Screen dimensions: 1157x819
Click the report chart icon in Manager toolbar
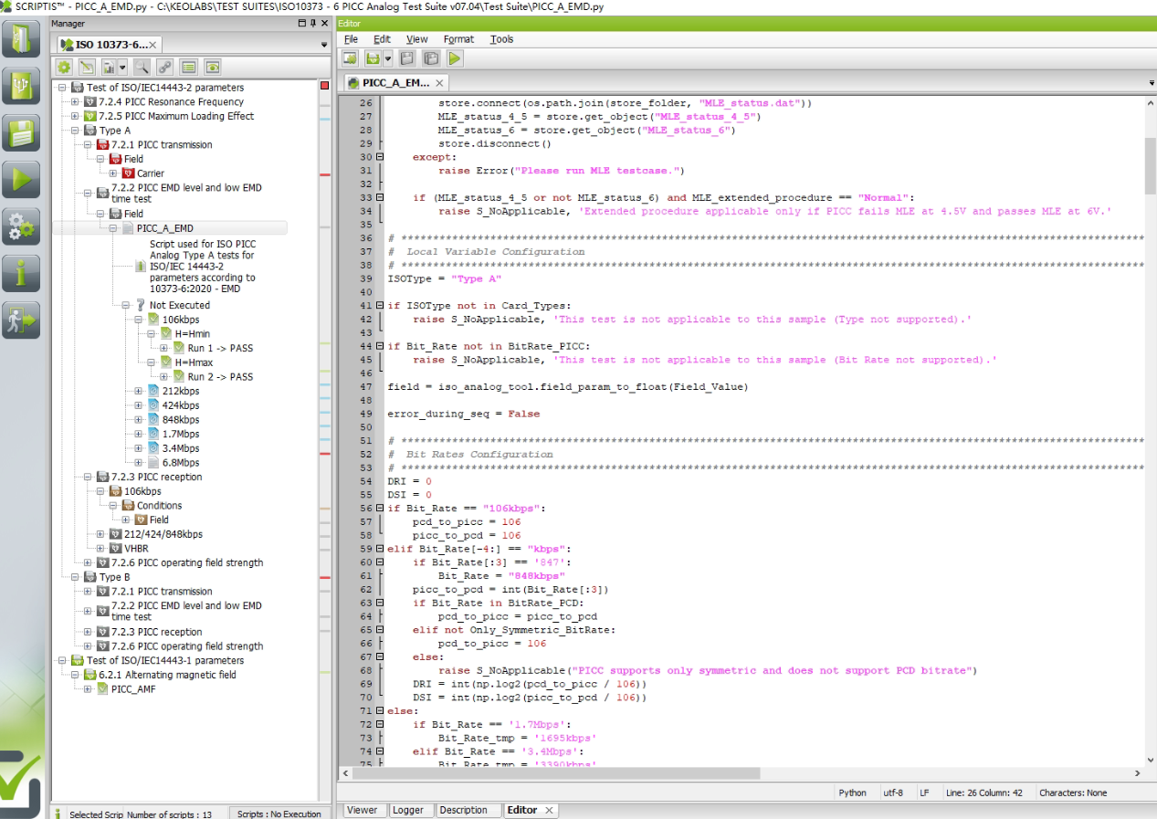point(109,67)
